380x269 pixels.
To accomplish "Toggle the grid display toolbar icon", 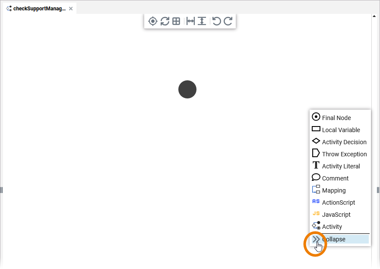I will coord(175,21).
